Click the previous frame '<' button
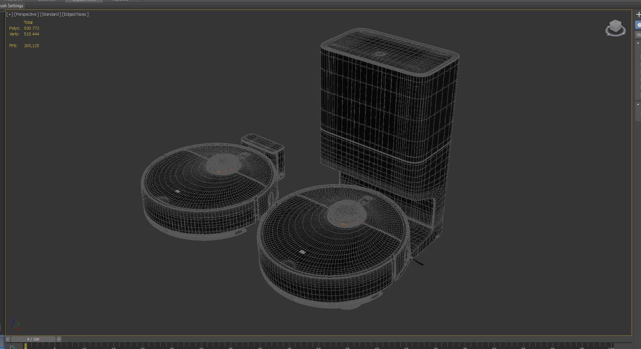The height and width of the screenshot is (349, 641). pos(8,339)
